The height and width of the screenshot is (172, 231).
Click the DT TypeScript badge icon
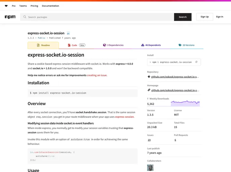(68, 34)
